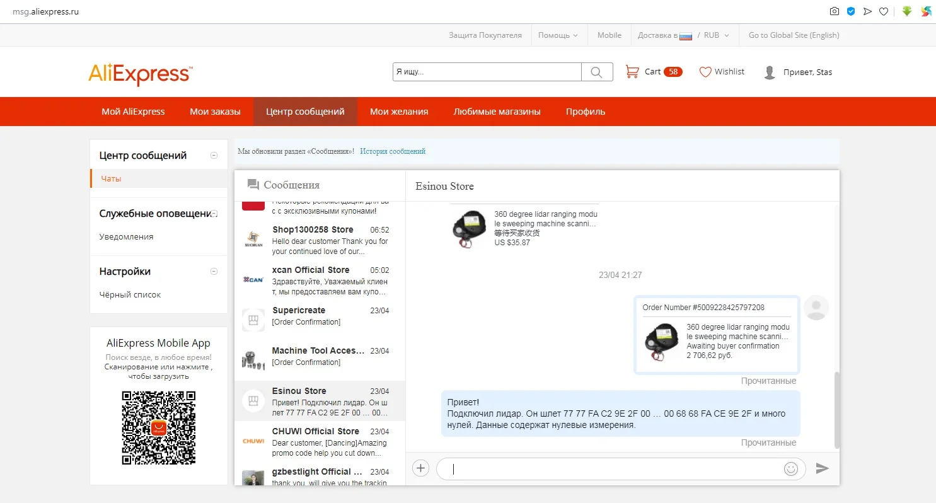Open Уведомления in the sidebar
Screen dimensions: 936x503
coord(126,237)
